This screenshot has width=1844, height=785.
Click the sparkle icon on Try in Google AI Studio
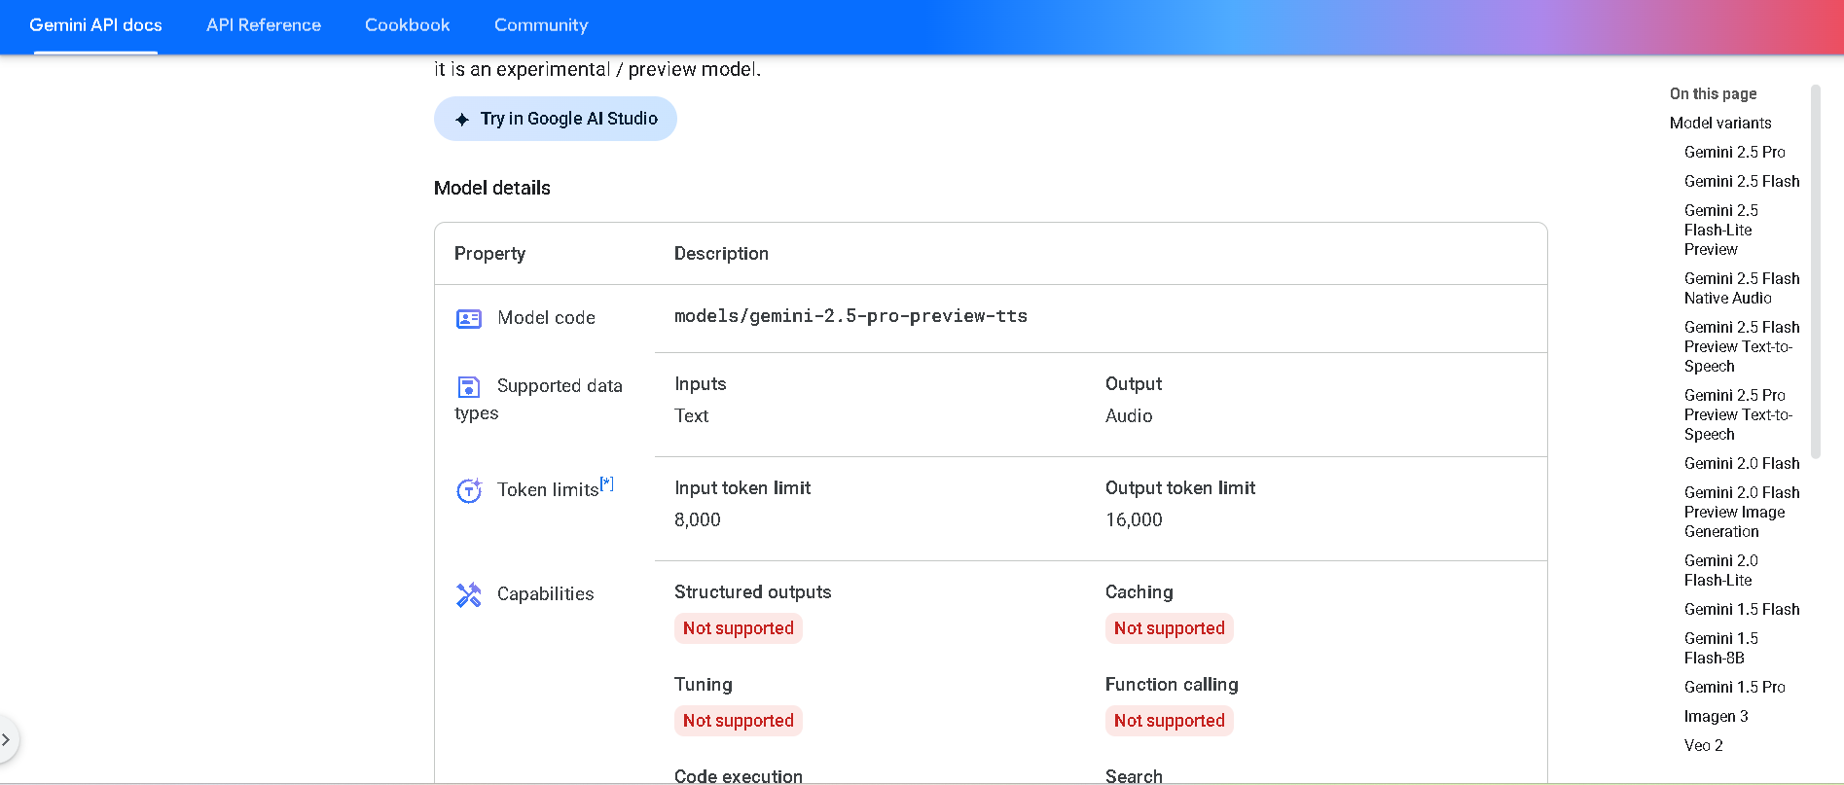tap(462, 120)
